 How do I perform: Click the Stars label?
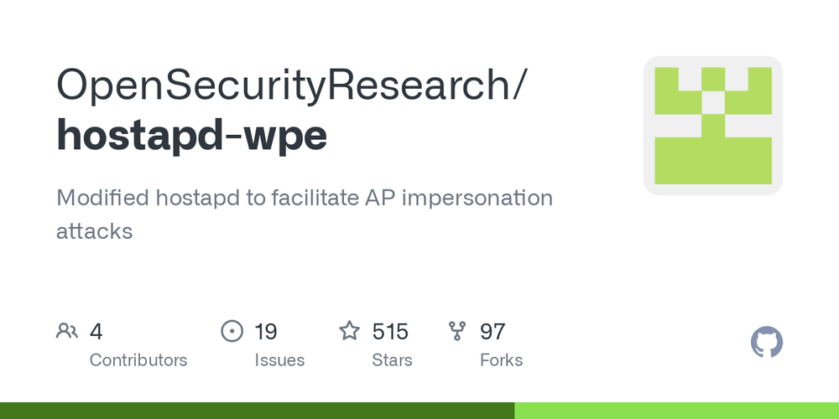coord(392,360)
